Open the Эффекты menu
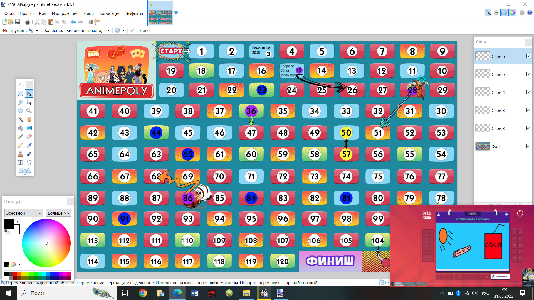The height and width of the screenshot is (300, 534). coord(134,14)
